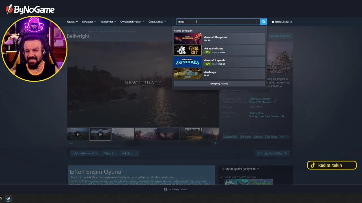Open the Topluluk Merkezi button

click(x=279, y=36)
